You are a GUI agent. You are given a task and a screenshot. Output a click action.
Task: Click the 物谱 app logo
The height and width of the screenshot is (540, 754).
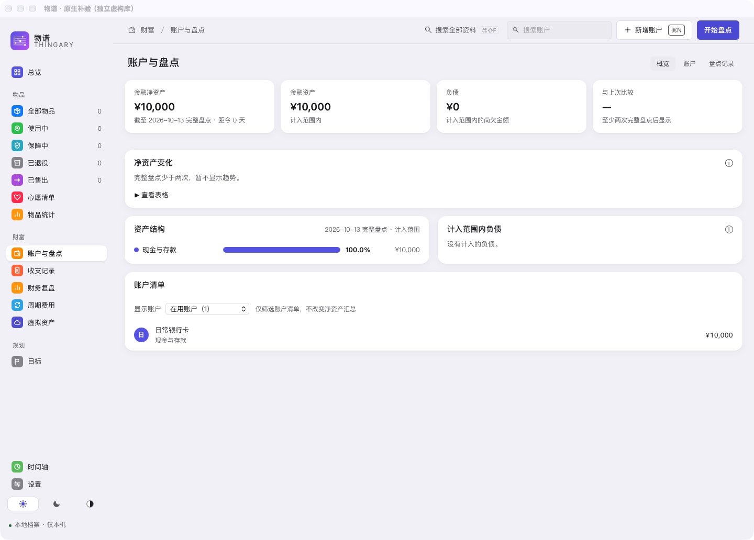tap(20, 41)
